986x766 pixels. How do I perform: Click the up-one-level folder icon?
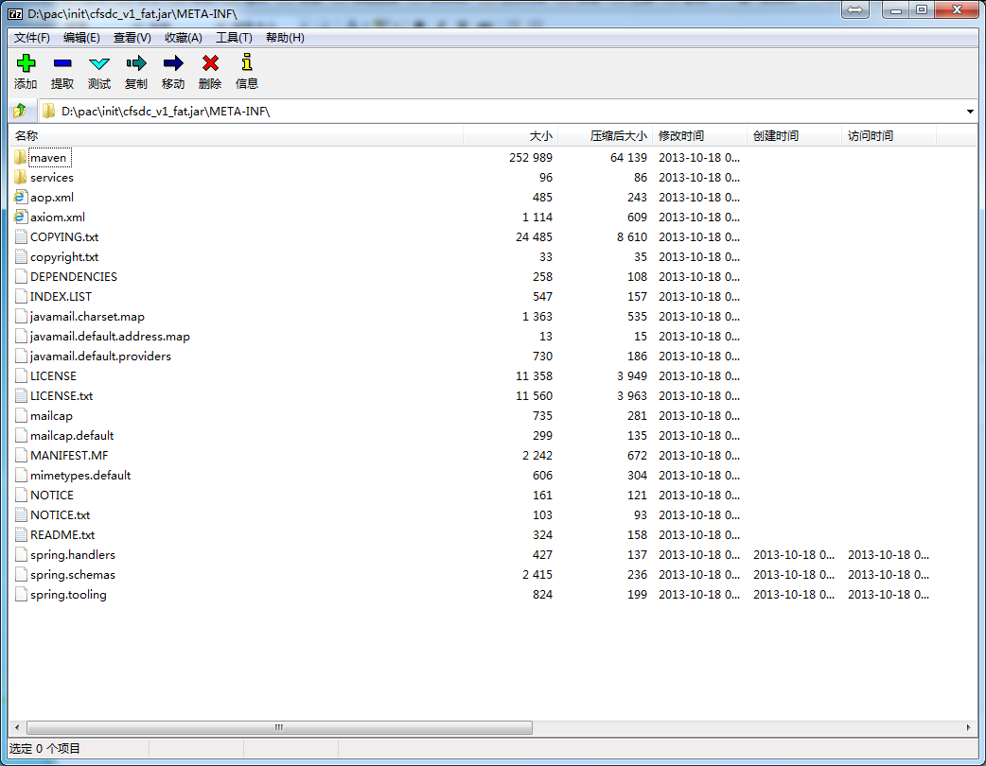pos(20,112)
